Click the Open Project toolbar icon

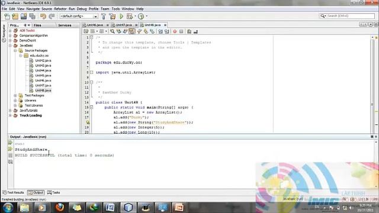(x=24, y=16)
